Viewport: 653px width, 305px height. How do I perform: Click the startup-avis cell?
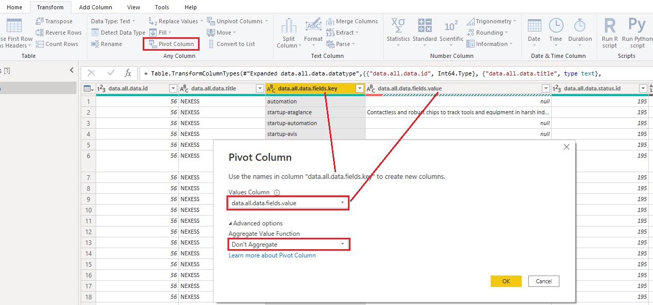pyautogui.click(x=315, y=134)
